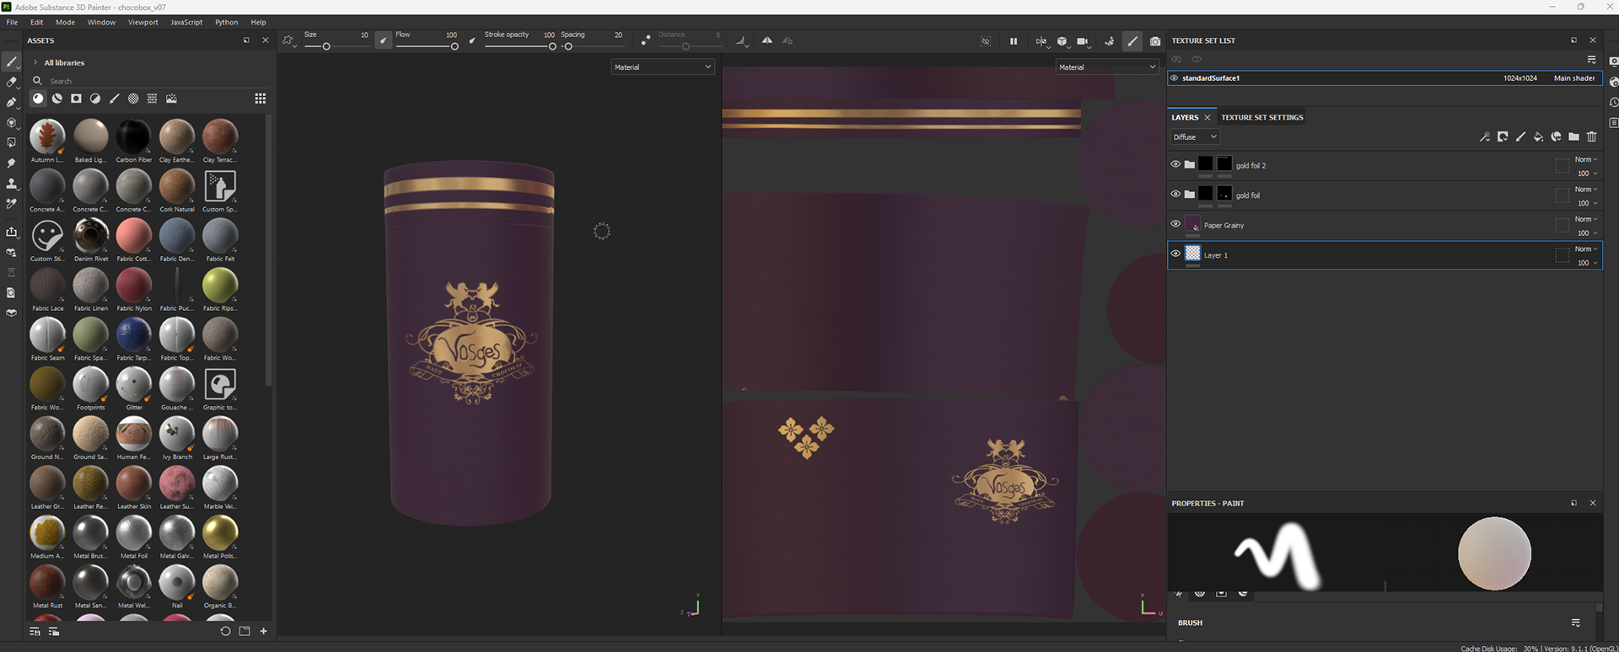Open the camera rendering mode icon
The image size is (1619, 652).
tap(1084, 40)
